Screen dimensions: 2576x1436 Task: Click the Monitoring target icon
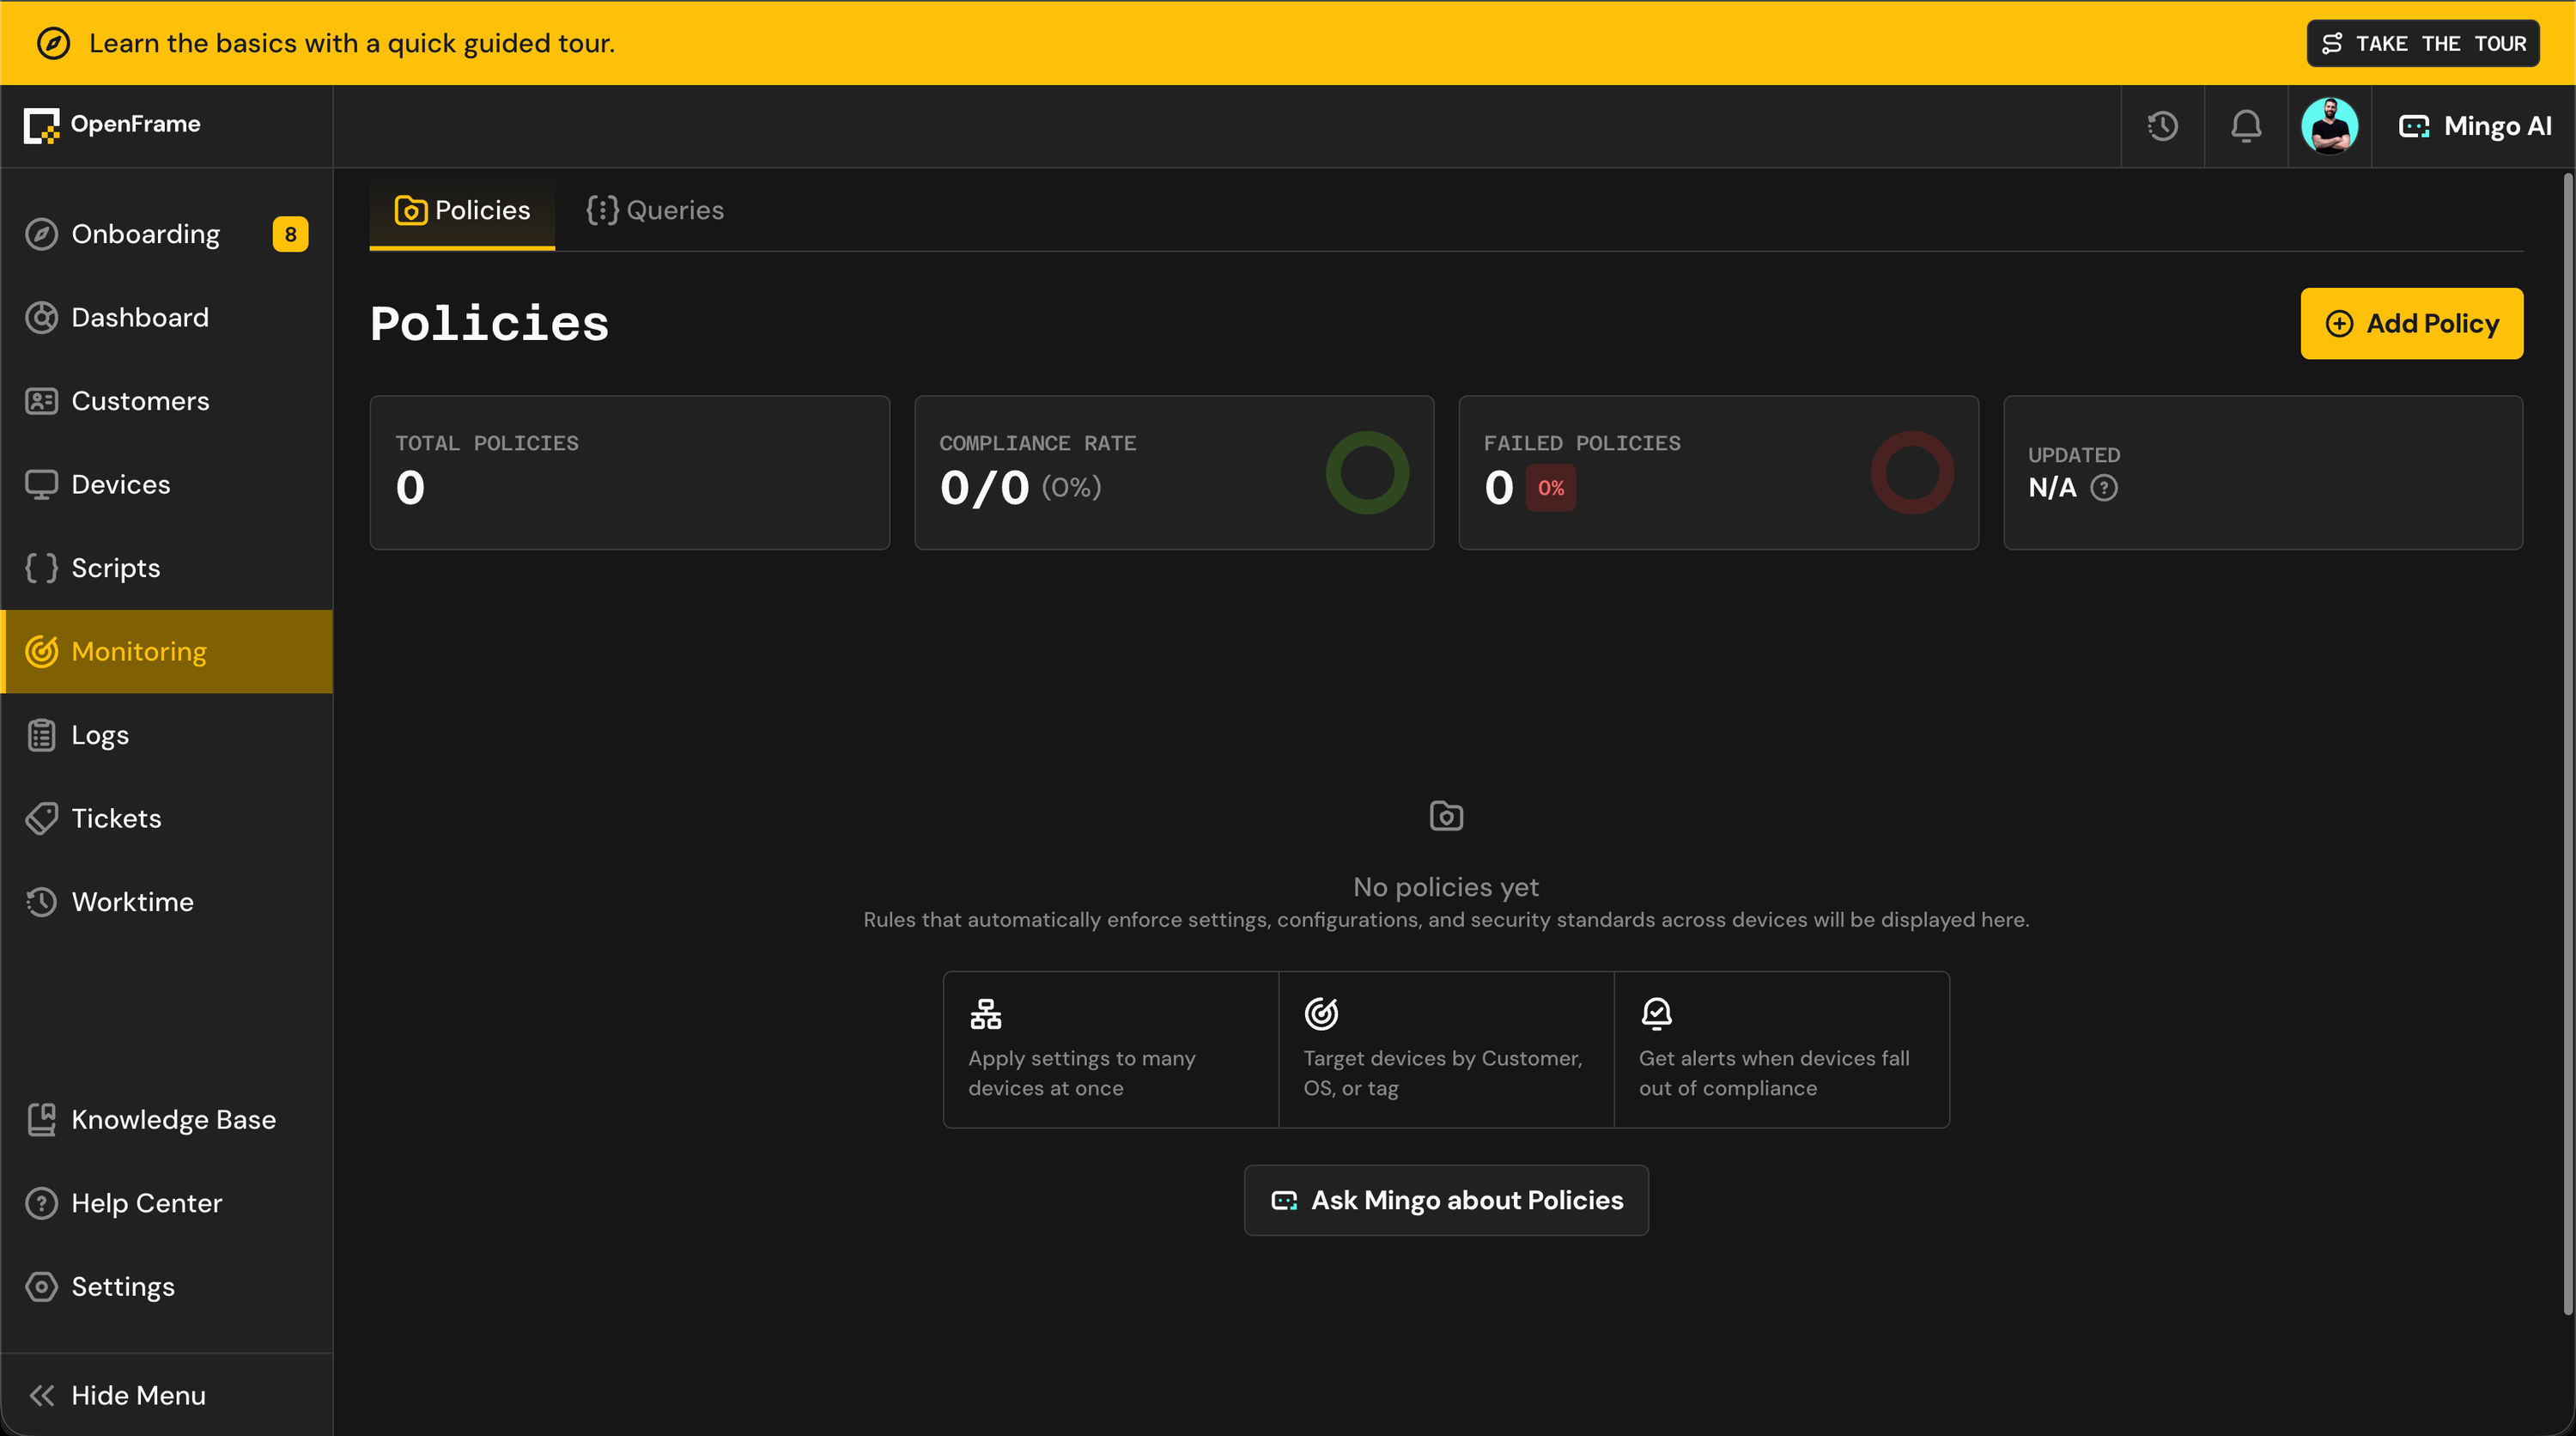click(x=41, y=651)
